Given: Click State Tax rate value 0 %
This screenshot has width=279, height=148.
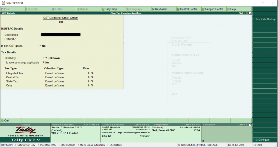Looking at the screenshot, I should coord(90,81).
